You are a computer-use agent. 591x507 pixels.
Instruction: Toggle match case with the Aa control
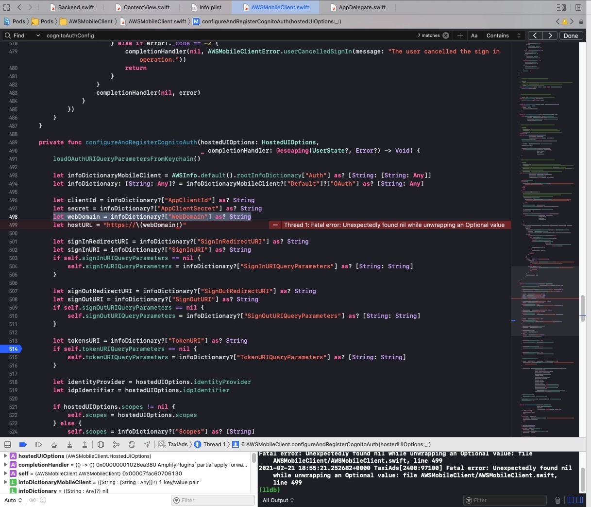(474, 35)
